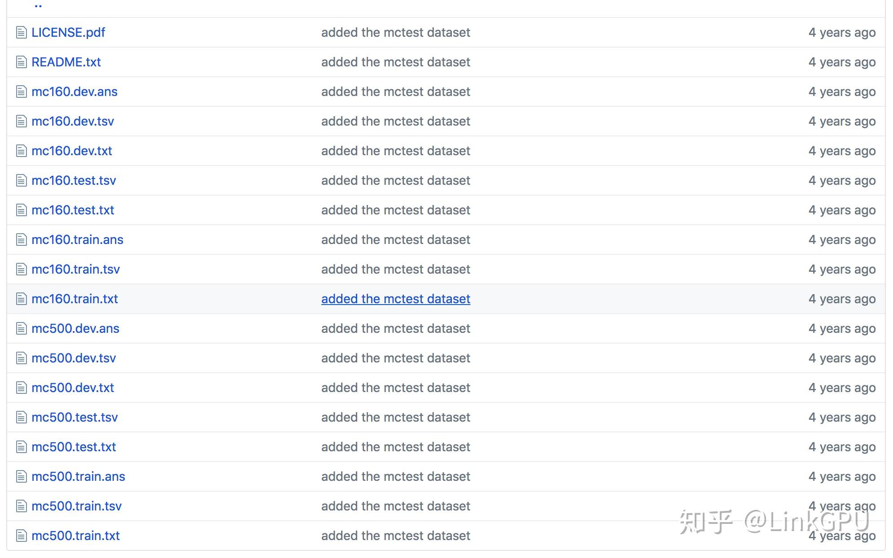Click the file icon next to README.txt
This screenshot has width=893, height=558.
[x=21, y=62]
